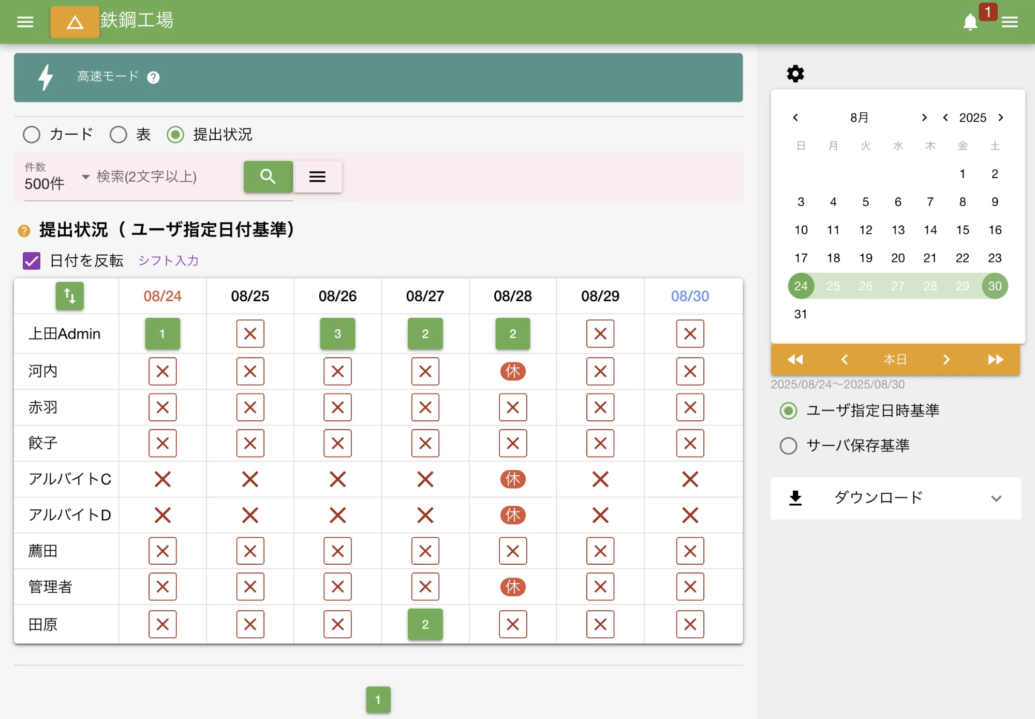This screenshot has height=719, width=1035.
Task: Run a search with the magnifier icon
Action: click(x=268, y=177)
